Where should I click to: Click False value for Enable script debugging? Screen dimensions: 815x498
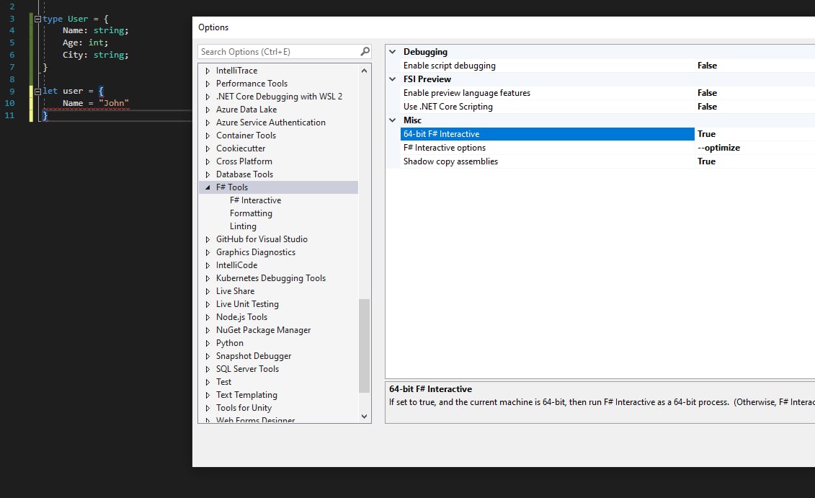coord(707,66)
